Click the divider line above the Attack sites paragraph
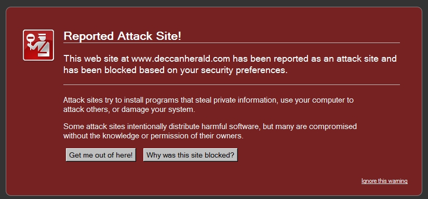The image size is (428, 199). coord(232,84)
